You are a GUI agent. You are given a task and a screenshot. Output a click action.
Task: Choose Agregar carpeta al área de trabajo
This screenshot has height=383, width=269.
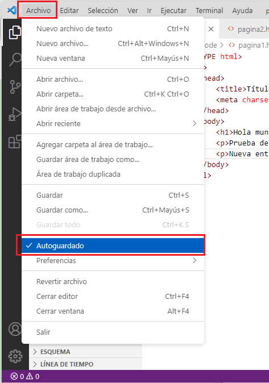coord(113,144)
